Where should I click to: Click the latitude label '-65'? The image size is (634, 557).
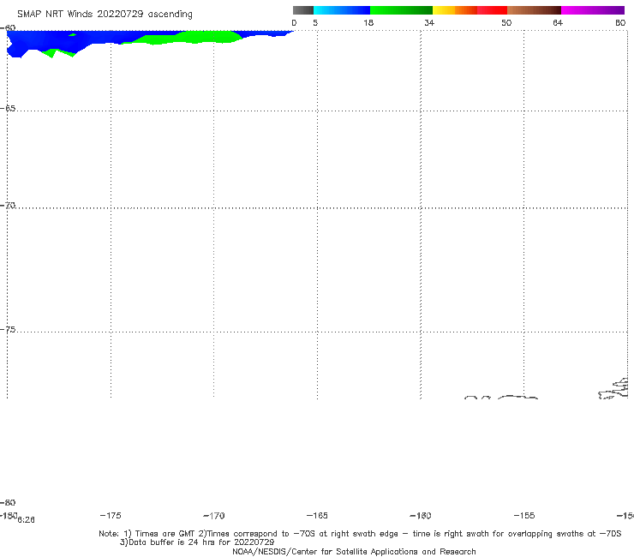coord(8,109)
